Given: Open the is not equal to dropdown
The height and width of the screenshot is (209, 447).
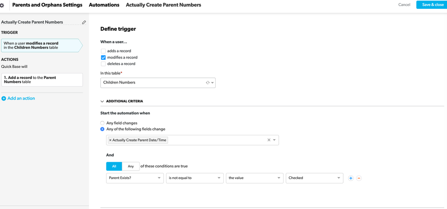Looking at the screenshot, I should pos(195,178).
